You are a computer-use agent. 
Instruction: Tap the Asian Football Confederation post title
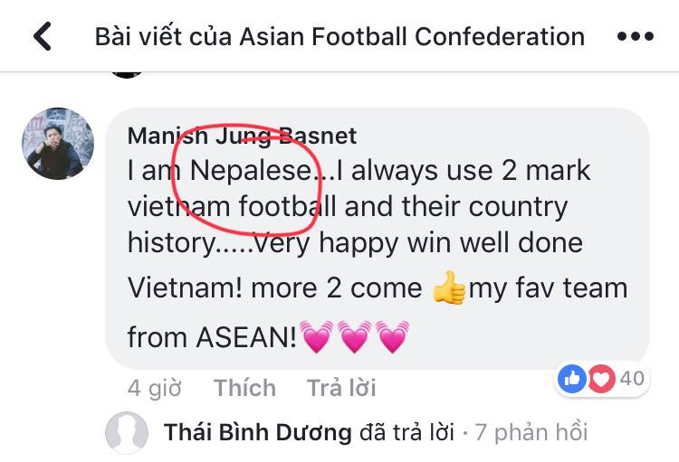[x=339, y=37]
